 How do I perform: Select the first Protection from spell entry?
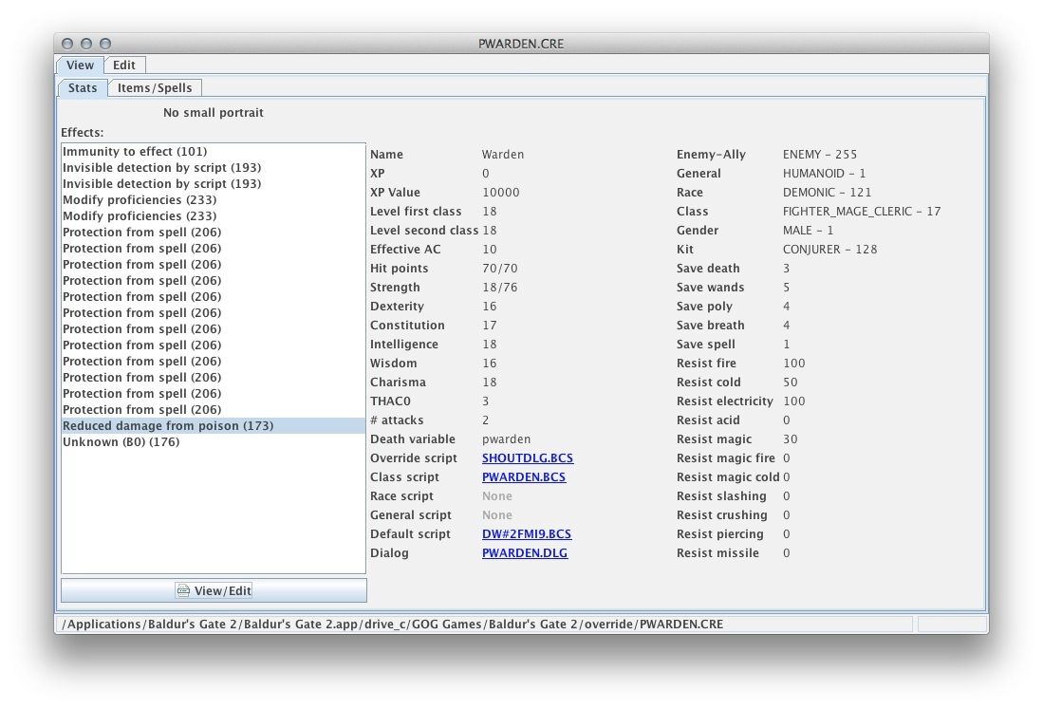(x=141, y=233)
